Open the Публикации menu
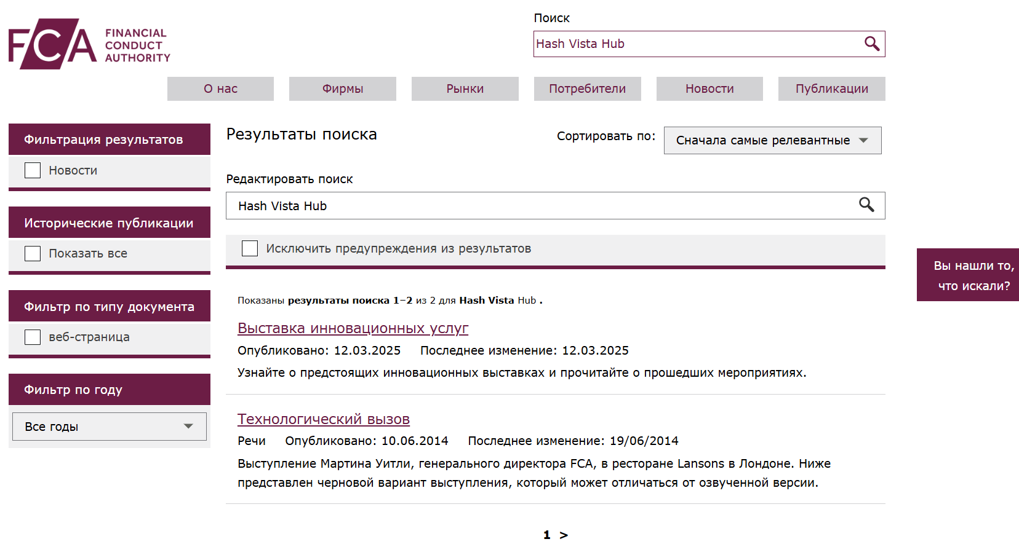Viewport: 1019px width, 555px height. pos(831,89)
